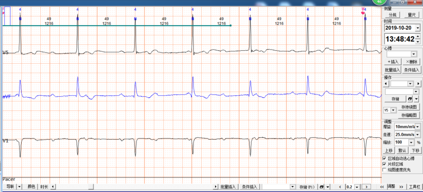Click the 默认 default button

pos(402,150)
